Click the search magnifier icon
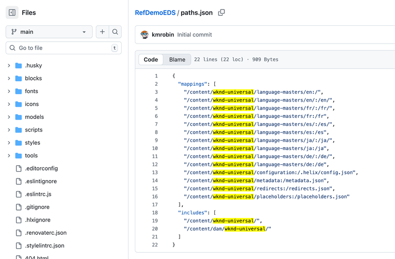 [x=115, y=32]
